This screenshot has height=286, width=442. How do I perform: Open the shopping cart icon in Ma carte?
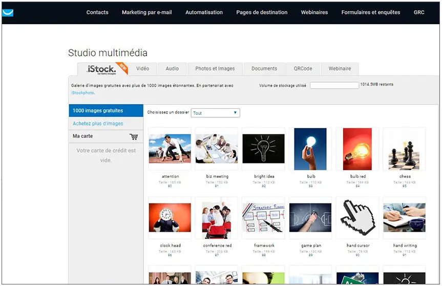click(134, 136)
